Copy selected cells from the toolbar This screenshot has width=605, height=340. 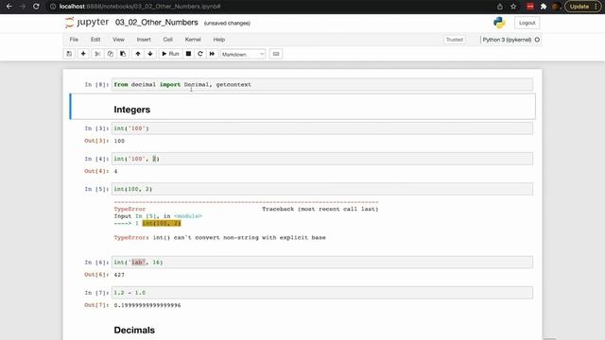point(111,54)
